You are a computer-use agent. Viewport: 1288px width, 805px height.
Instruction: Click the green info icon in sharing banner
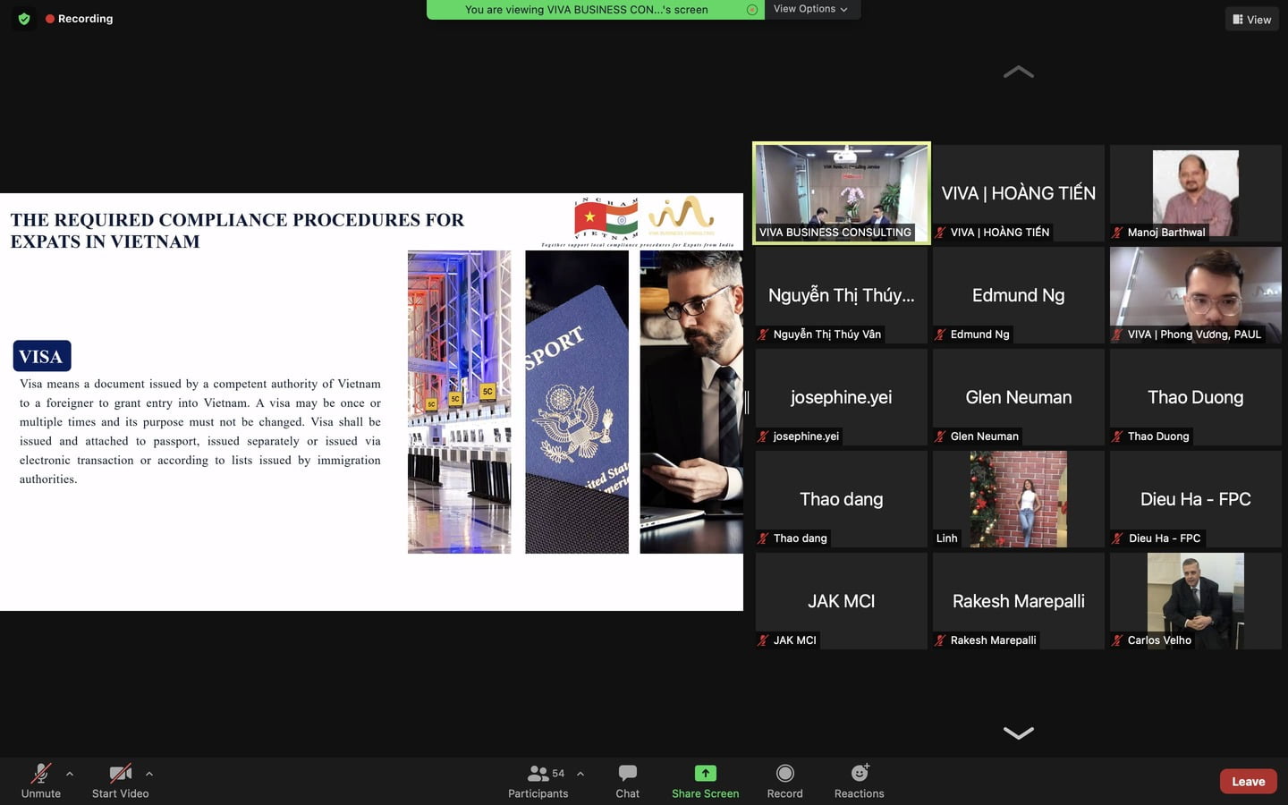click(752, 10)
